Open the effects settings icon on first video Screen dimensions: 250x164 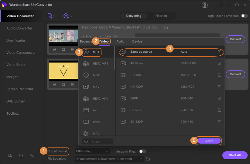(x=72, y=50)
